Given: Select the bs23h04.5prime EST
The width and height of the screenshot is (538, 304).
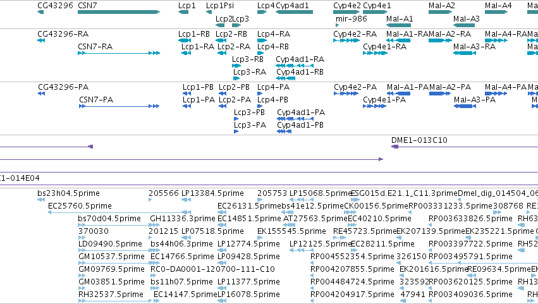Looking at the screenshot, I should 41,200.
